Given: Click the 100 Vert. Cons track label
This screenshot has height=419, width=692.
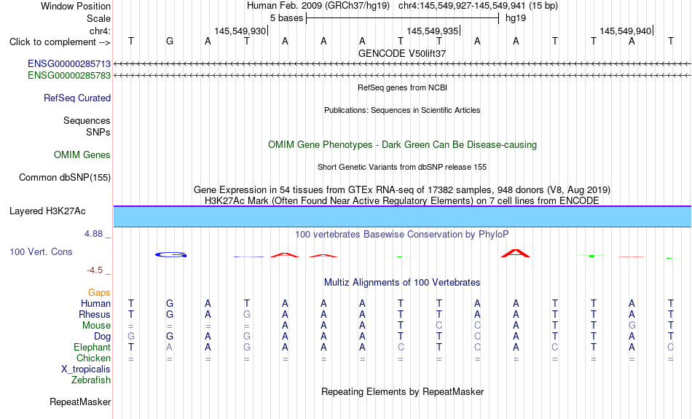Looking at the screenshot, I should click(x=41, y=251).
